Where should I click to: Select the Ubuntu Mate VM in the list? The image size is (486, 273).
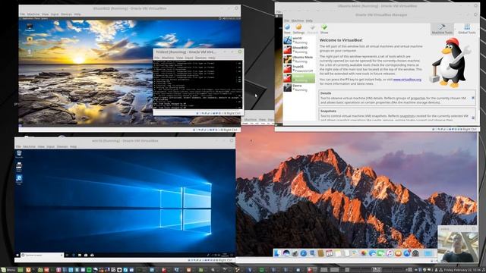coord(299,59)
